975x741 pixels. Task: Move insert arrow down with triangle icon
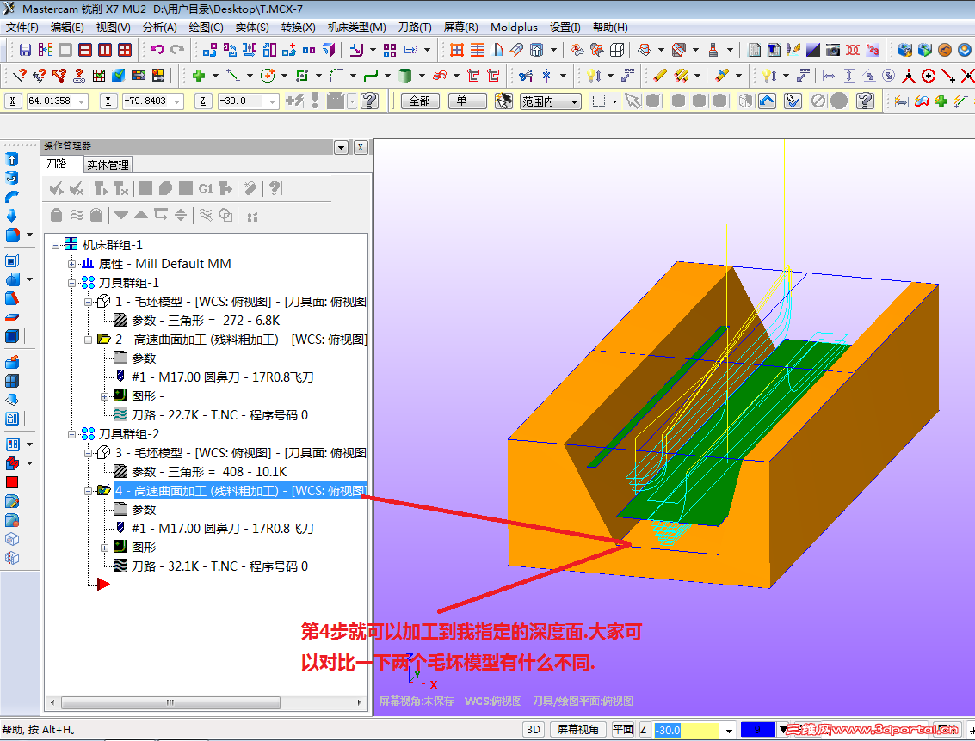pyautogui.click(x=121, y=215)
